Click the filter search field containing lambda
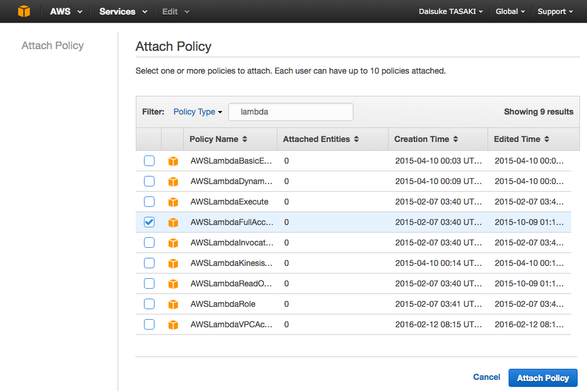The height and width of the screenshot is (391, 587). point(290,112)
